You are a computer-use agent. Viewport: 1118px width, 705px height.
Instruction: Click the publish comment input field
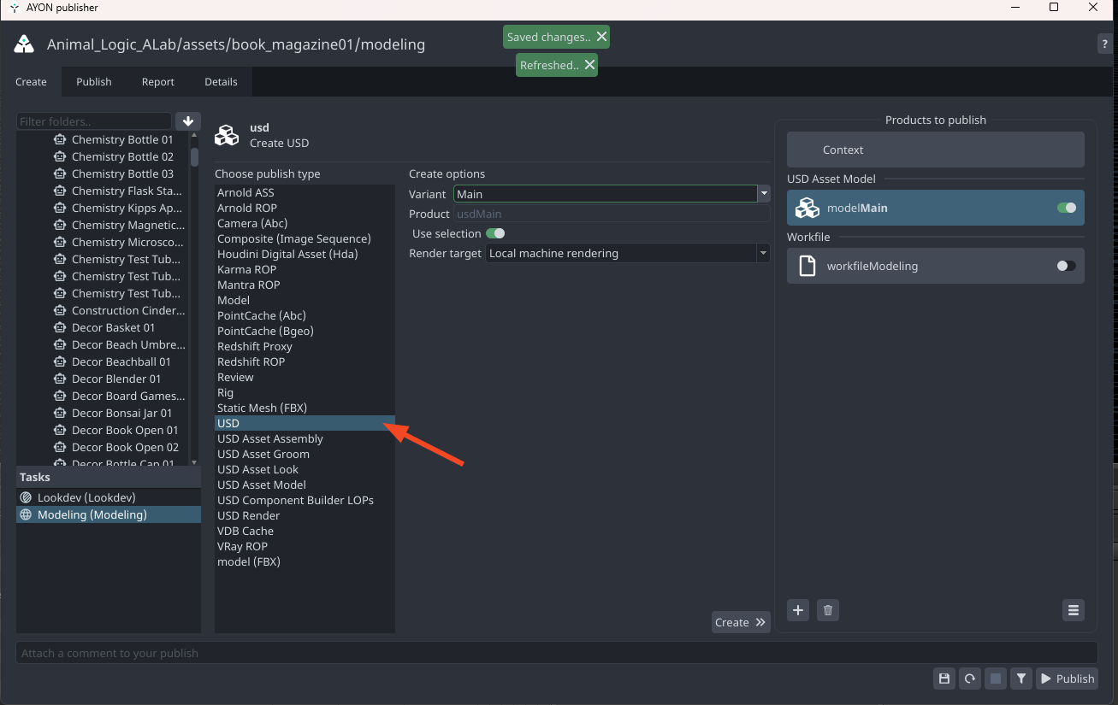coord(557,653)
